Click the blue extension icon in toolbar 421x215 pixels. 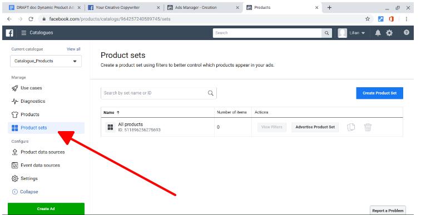pyautogui.click(x=381, y=19)
